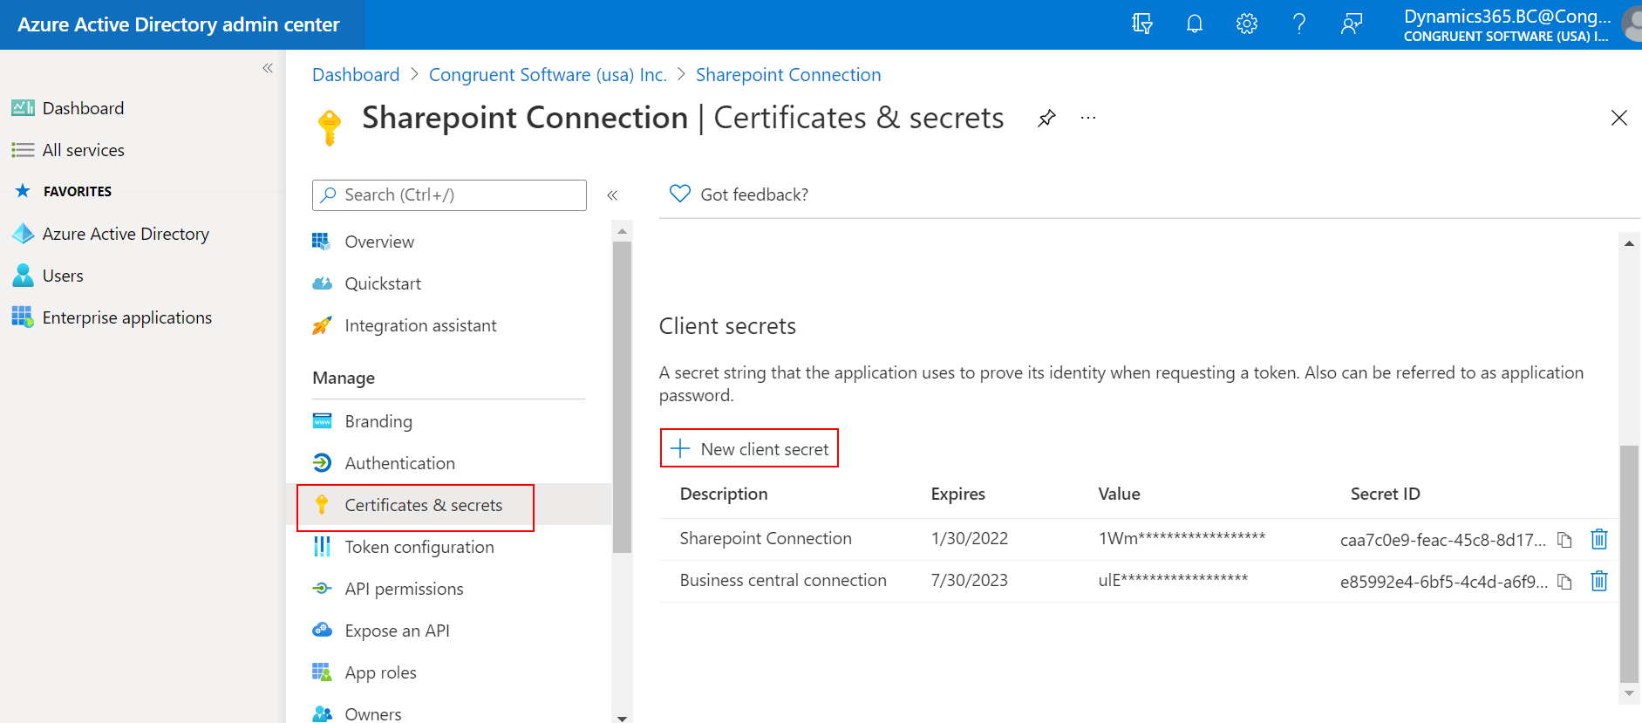Viewport: 1642px width, 723px height.
Task: Click the Secret ID column header
Action: click(1385, 494)
